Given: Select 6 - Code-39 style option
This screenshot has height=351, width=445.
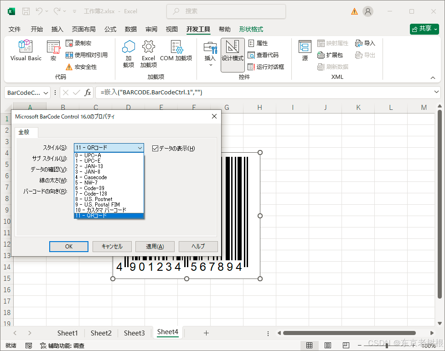Looking at the screenshot, I should click(109, 188).
